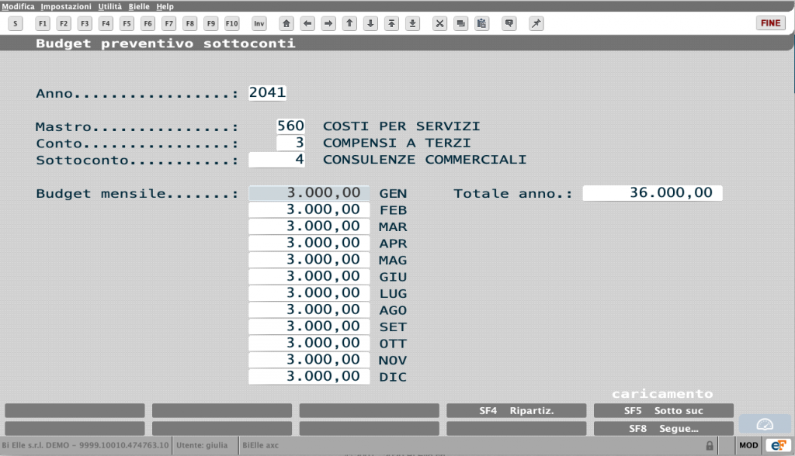Click the S toolbar button
Viewport: 795px width, 456px height.
(x=16, y=23)
